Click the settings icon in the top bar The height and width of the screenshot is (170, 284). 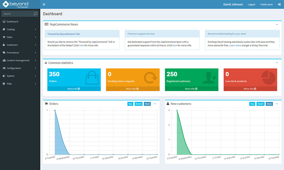[x=279, y=4]
